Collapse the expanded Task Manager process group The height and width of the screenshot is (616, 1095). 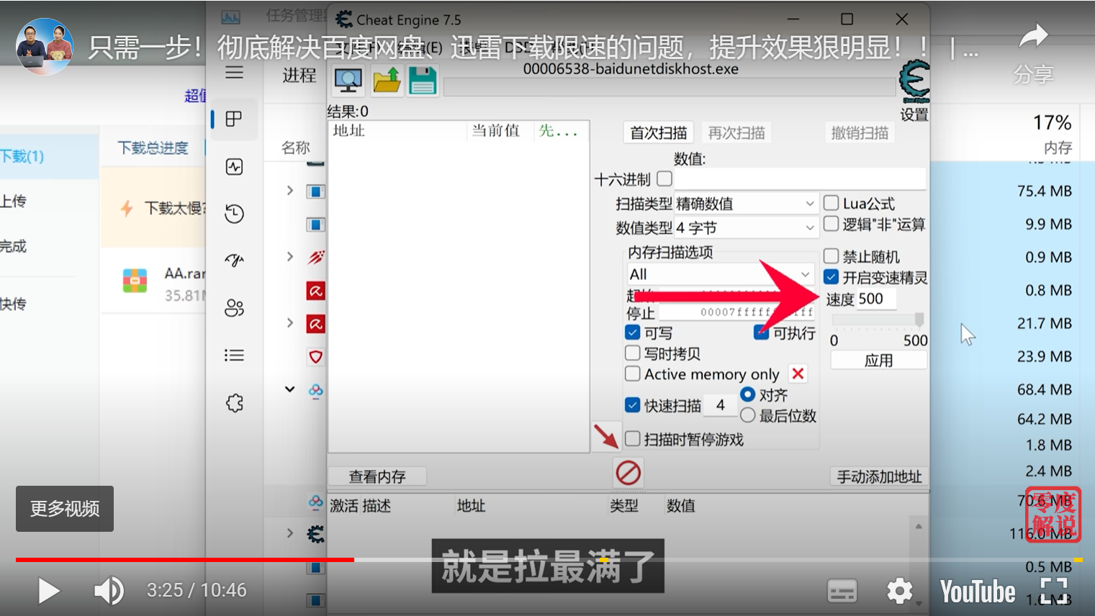click(290, 389)
